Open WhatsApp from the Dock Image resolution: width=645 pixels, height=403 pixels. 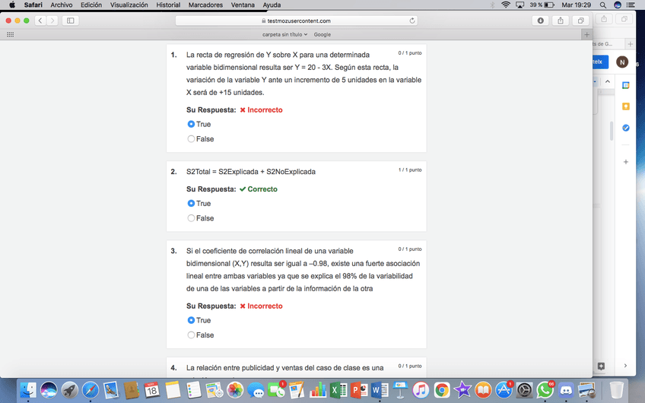tap(545, 390)
